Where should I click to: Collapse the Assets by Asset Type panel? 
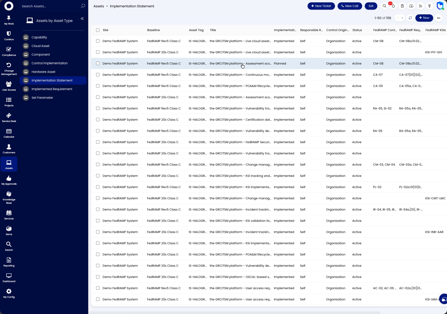[x=82, y=19]
